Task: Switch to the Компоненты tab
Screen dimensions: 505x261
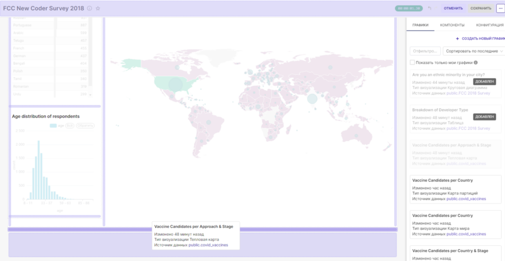Action: click(452, 25)
